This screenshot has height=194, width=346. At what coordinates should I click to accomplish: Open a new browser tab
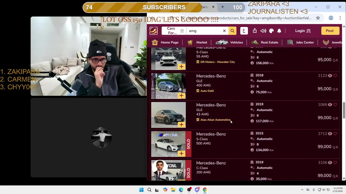[x=222, y=7]
